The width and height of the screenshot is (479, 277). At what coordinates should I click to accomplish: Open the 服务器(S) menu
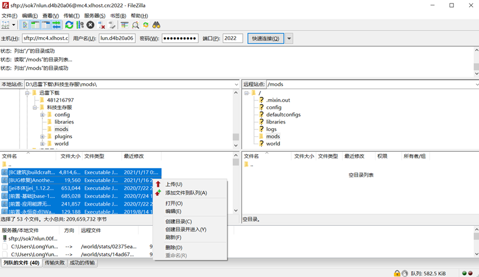(95, 15)
